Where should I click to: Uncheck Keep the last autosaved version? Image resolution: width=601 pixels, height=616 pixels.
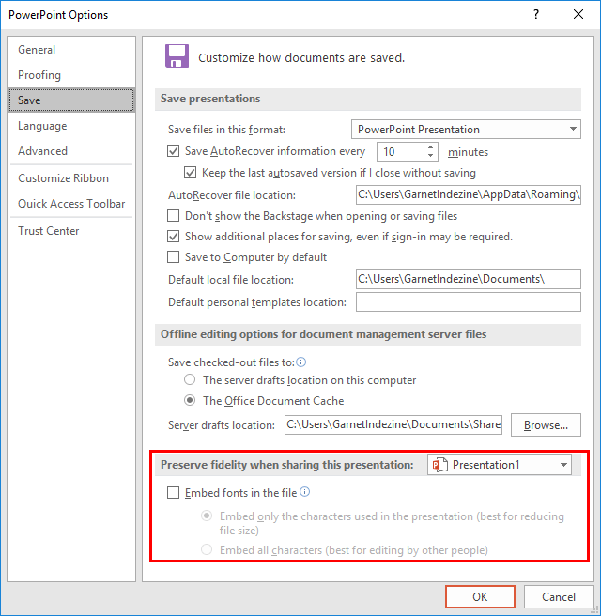pos(190,173)
